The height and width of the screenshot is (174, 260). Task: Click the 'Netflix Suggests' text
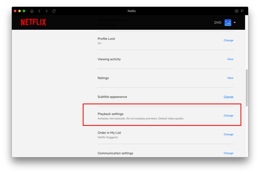(x=108, y=137)
